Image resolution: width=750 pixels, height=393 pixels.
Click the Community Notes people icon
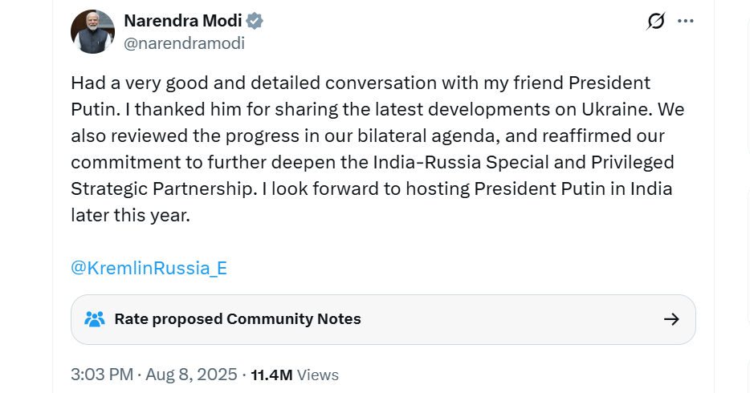pyautogui.click(x=95, y=319)
